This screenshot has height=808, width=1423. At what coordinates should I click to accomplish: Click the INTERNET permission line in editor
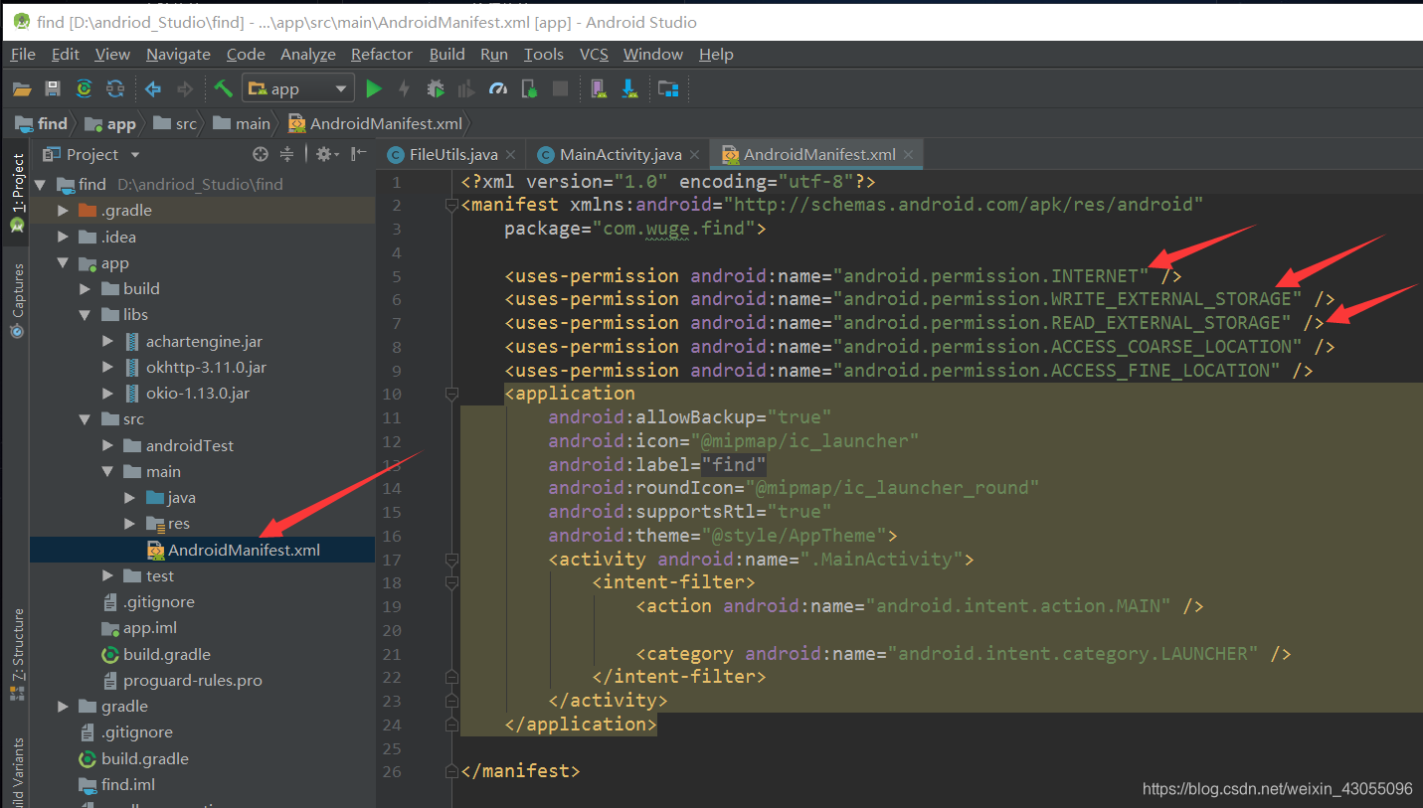842,275
